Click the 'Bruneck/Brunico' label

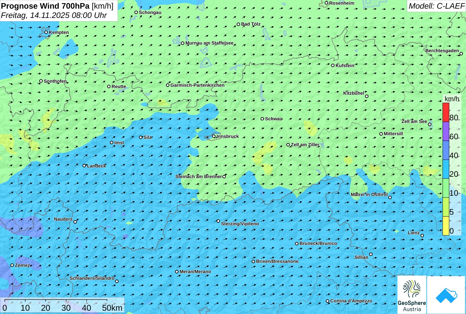coord(318,243)
